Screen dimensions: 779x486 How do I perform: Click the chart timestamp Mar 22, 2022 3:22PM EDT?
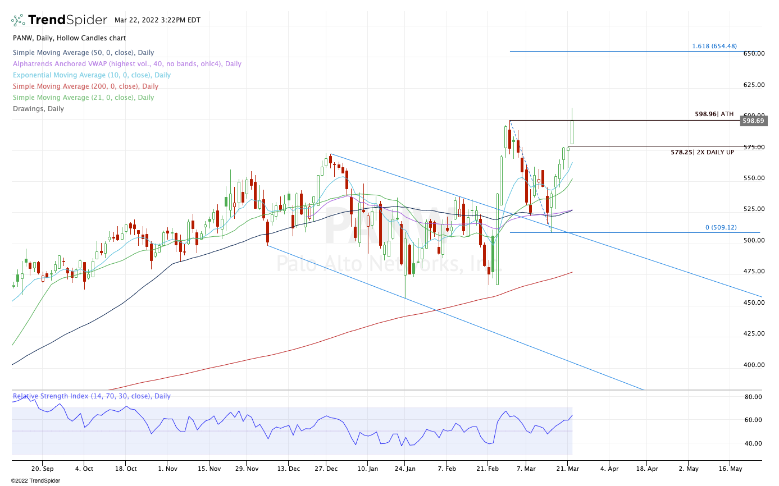point(157,20)
